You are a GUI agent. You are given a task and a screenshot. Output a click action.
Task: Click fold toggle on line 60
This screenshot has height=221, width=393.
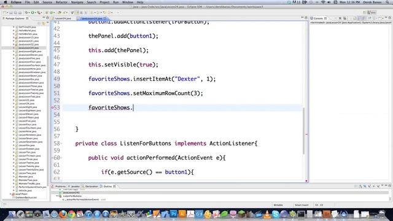pyautogui.click(x=61, y=158)
